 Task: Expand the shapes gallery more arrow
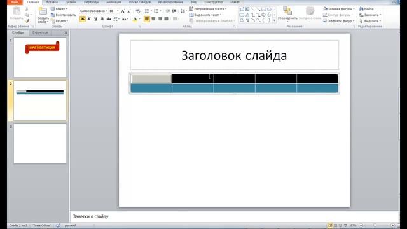[274, 20]
